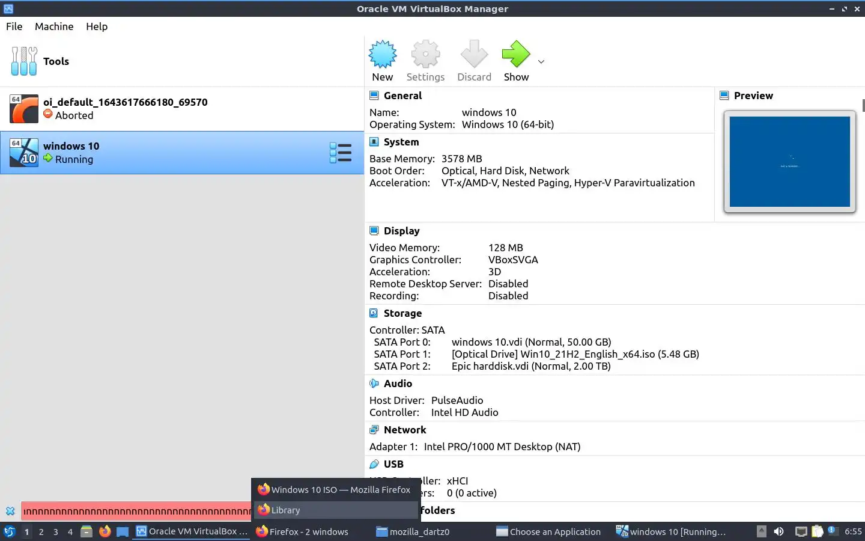Switch to workspace 4
Screen dimensions: 865x541
tap(70, 531)
